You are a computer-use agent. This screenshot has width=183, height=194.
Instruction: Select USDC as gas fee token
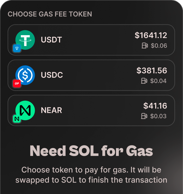pyautogui.click(x=91, y=75)
